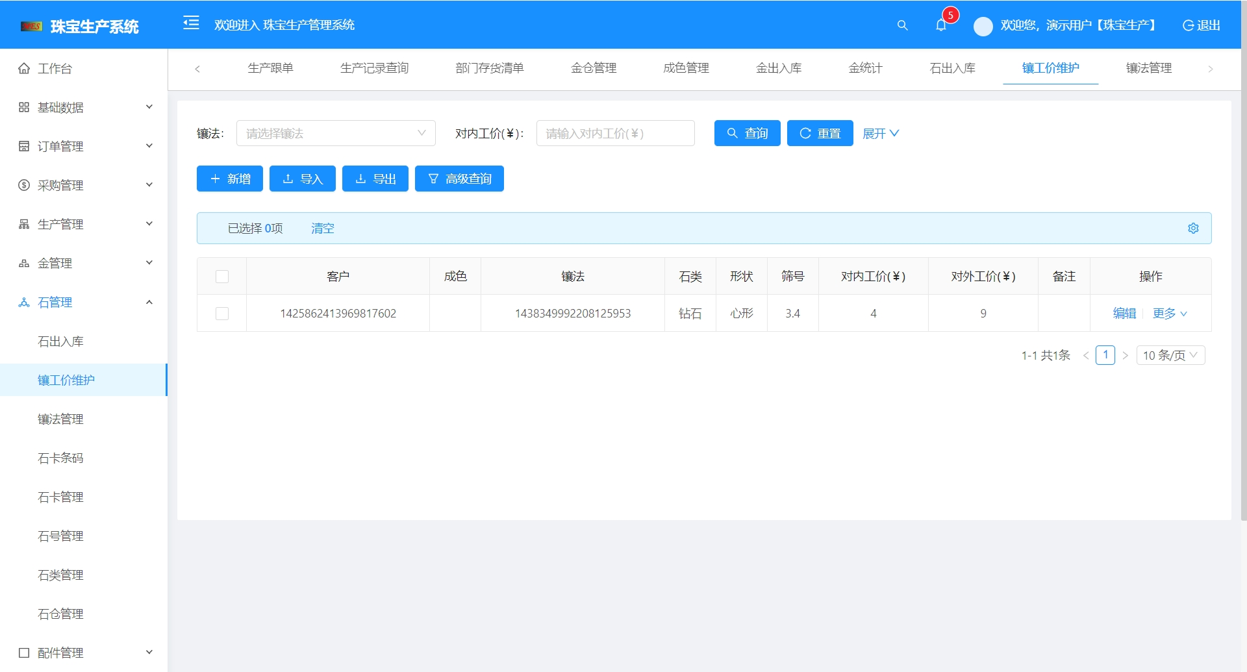
Task: Open the 10 条/页 page size dropdown
Action: click(1170, 355)
